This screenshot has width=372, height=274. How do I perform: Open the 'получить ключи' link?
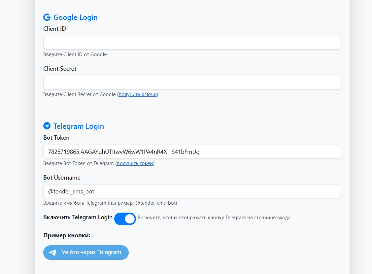coord(138,94)
